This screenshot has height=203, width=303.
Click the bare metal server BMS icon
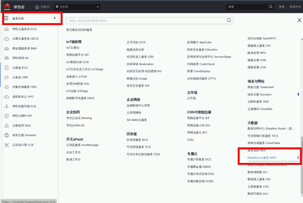pyautogui.click(x=7, y=49)
